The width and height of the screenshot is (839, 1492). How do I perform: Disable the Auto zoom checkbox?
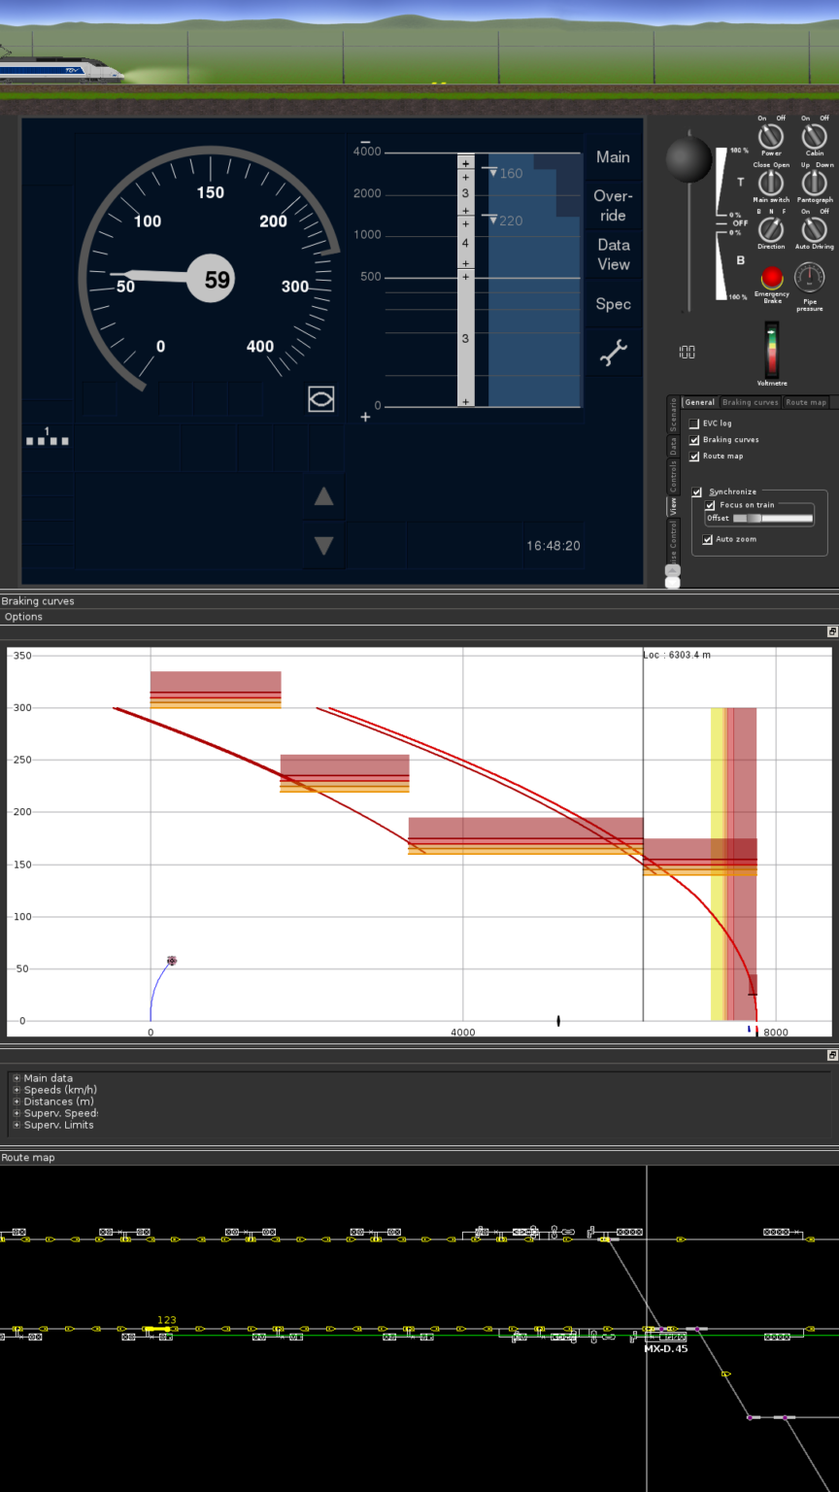point(708,539)
